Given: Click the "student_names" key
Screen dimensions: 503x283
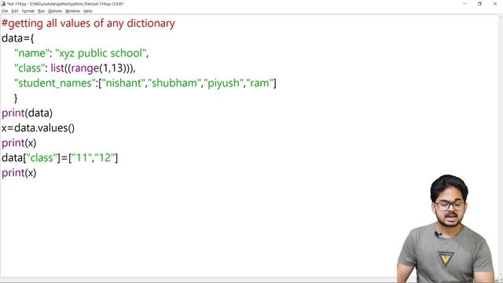Looking at the screenshot, I should coord(55,83).
